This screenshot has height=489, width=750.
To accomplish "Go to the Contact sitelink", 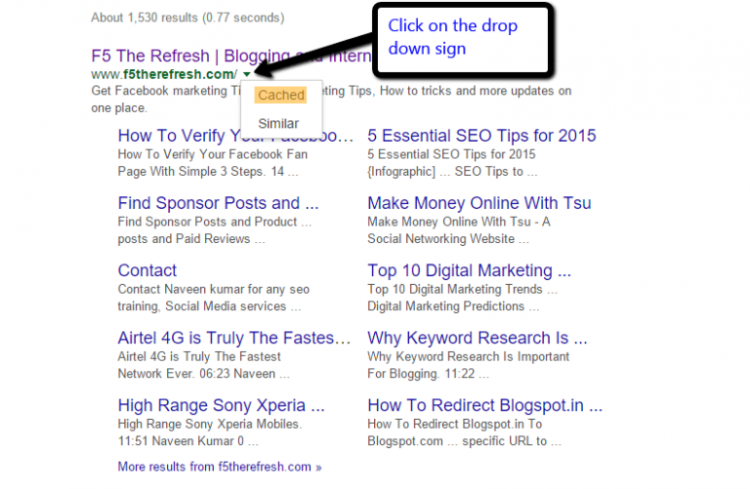I will [147, 270].
